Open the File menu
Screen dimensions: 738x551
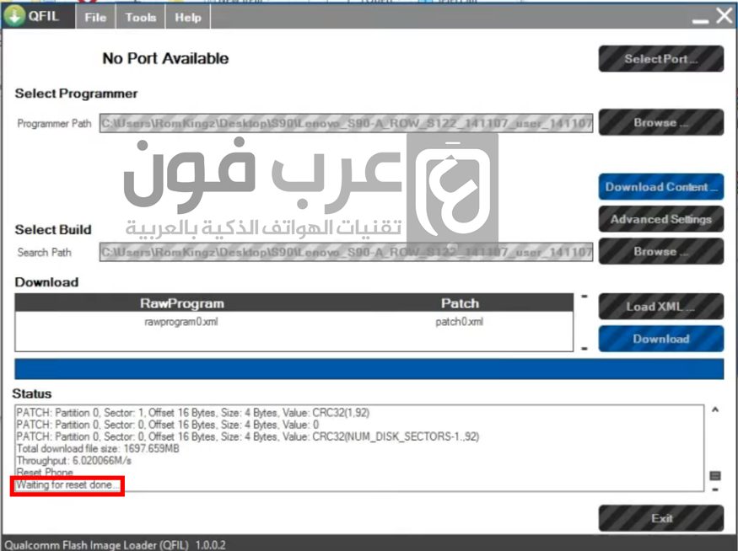click(x=95, y=18)
